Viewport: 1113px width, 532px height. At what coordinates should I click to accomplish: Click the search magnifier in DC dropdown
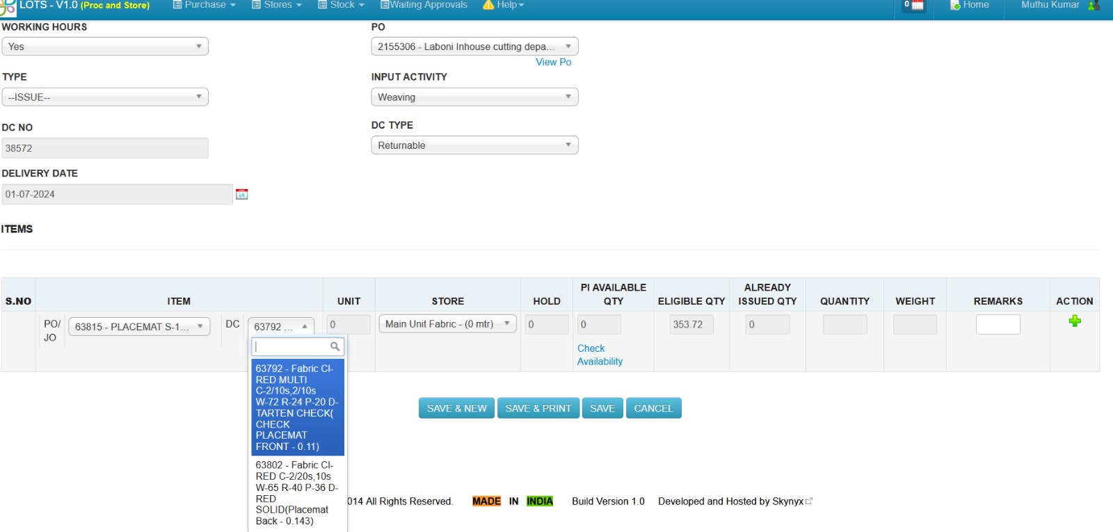335,346
